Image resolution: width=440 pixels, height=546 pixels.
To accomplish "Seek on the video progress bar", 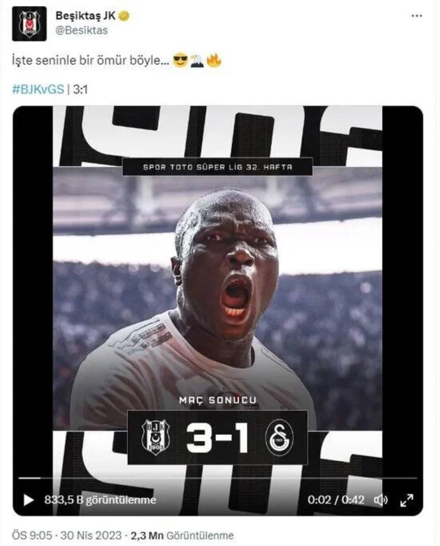I will coord(218,478).
